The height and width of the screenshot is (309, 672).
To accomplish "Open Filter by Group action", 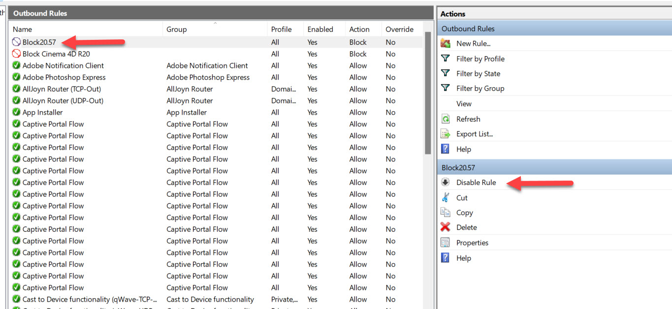I will (480, 89).
